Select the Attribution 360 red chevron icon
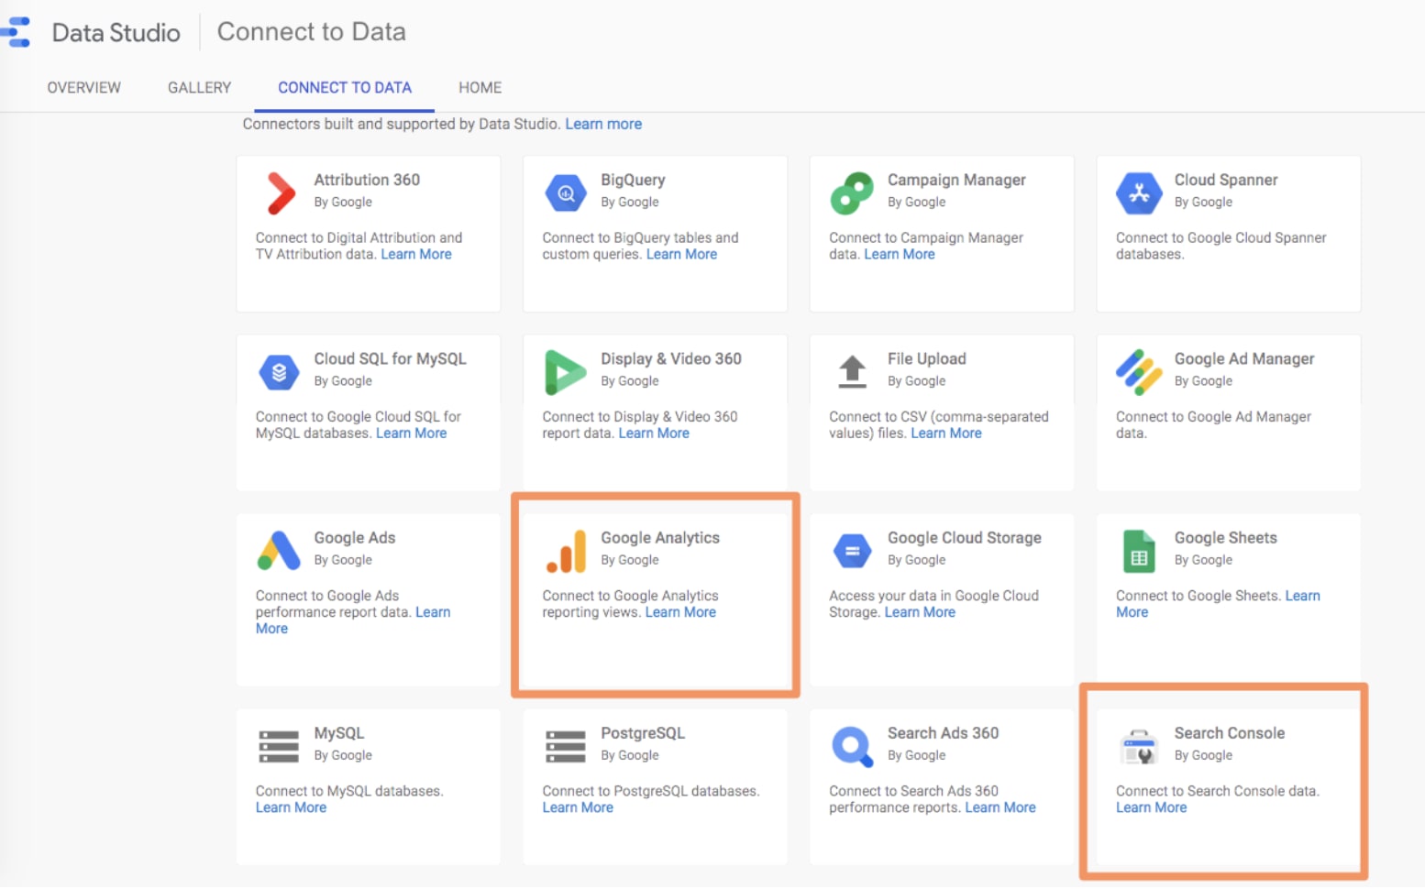1425x889 pixels. click(x=280, y=192)
